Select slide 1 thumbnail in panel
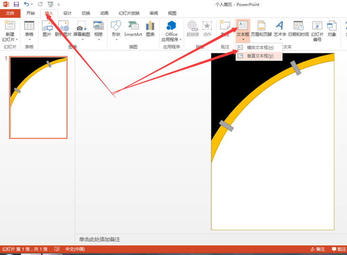Image resolution: width=347 pixels, height=255 pixels. tap(39, 97)
